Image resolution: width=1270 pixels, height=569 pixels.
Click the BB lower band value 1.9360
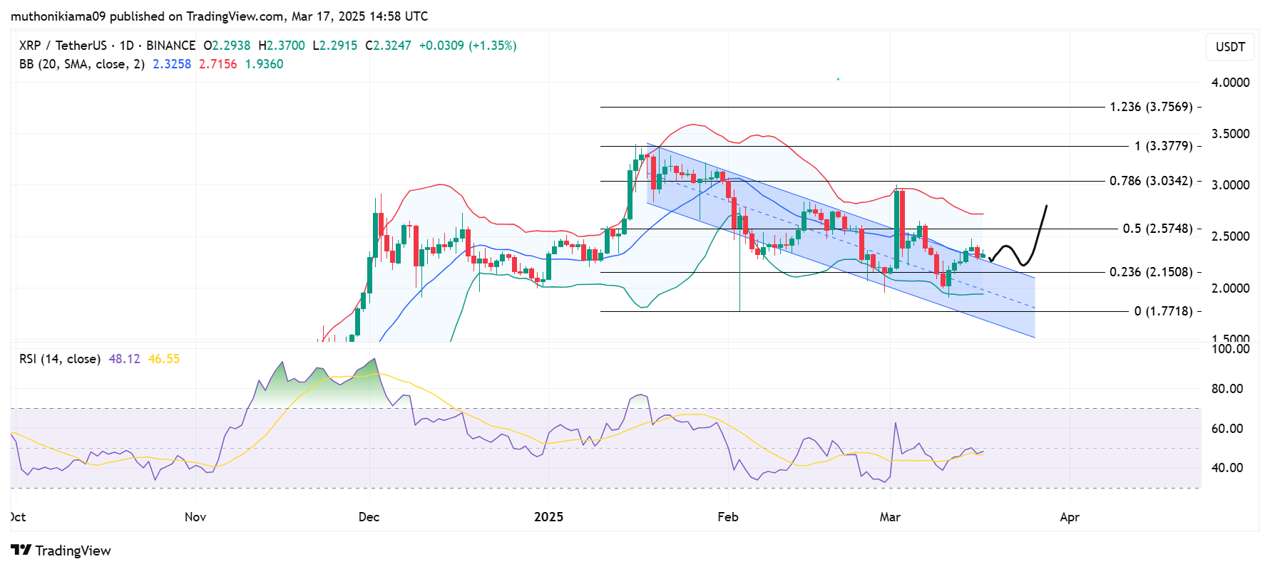click(x=264, y=64)
